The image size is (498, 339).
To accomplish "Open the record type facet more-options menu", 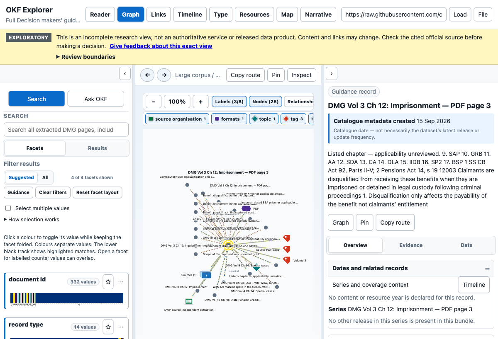I will (121, 327).
